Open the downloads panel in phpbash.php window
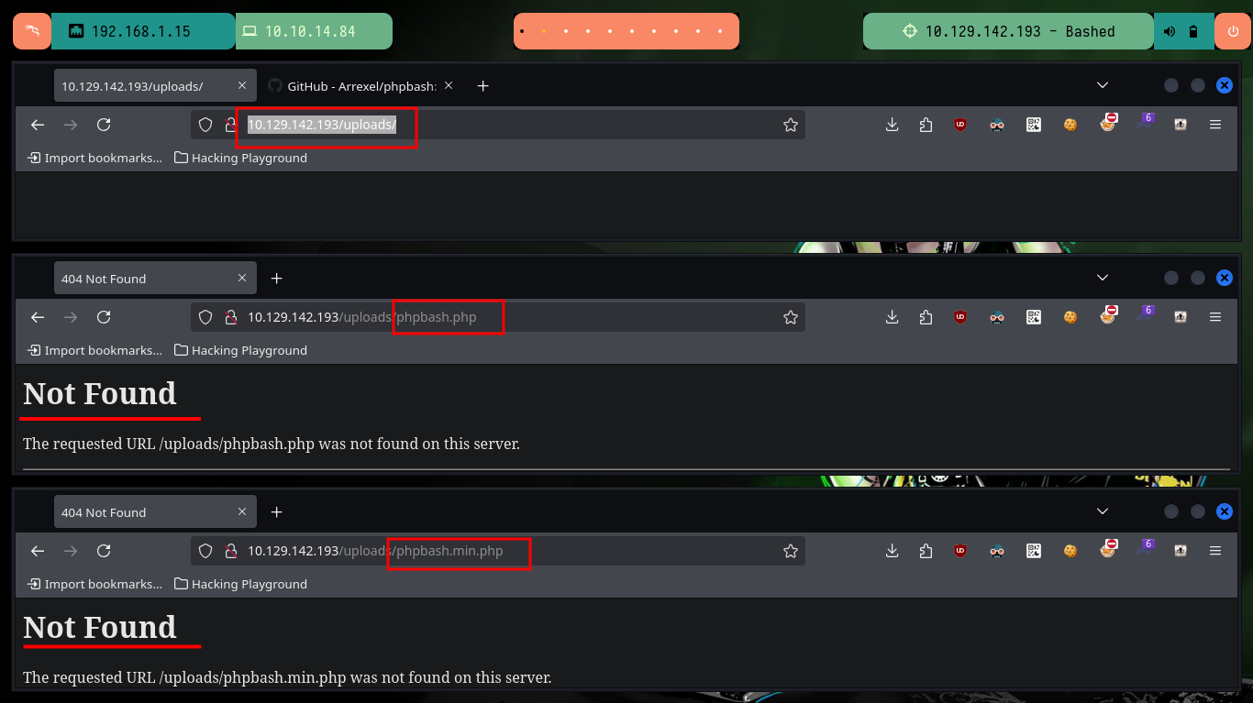 click(892, 317)
